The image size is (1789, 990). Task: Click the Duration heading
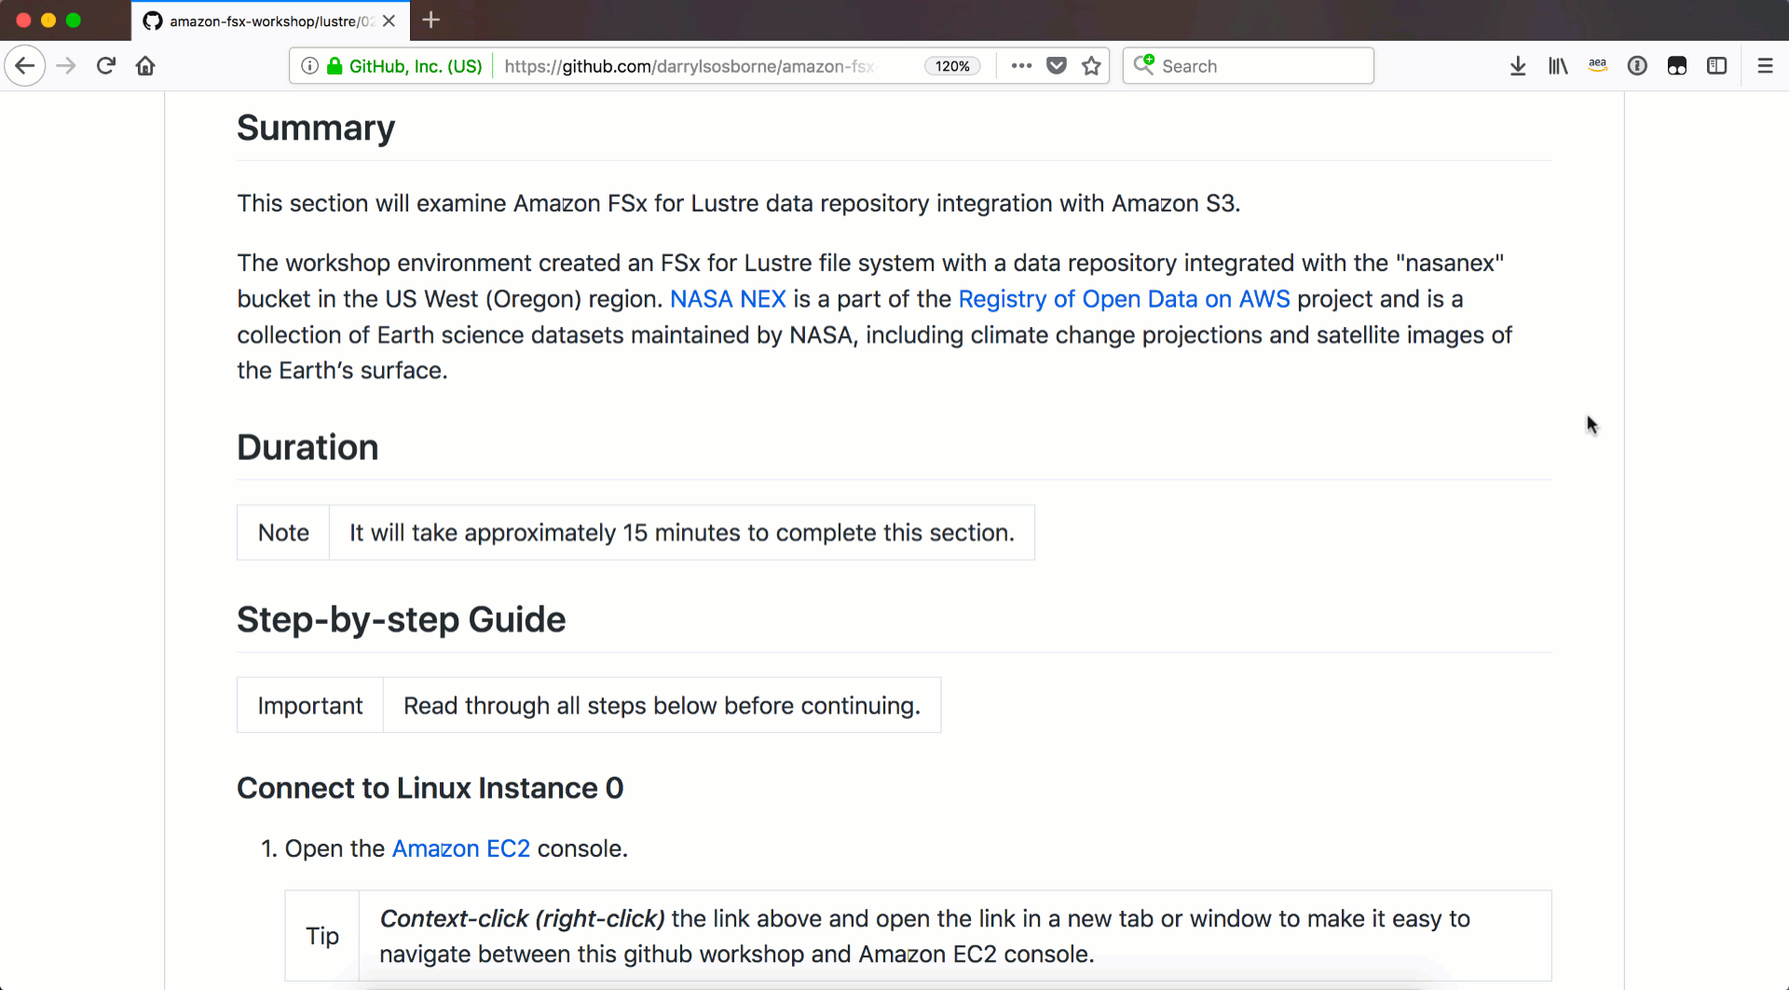click(307, 447)
